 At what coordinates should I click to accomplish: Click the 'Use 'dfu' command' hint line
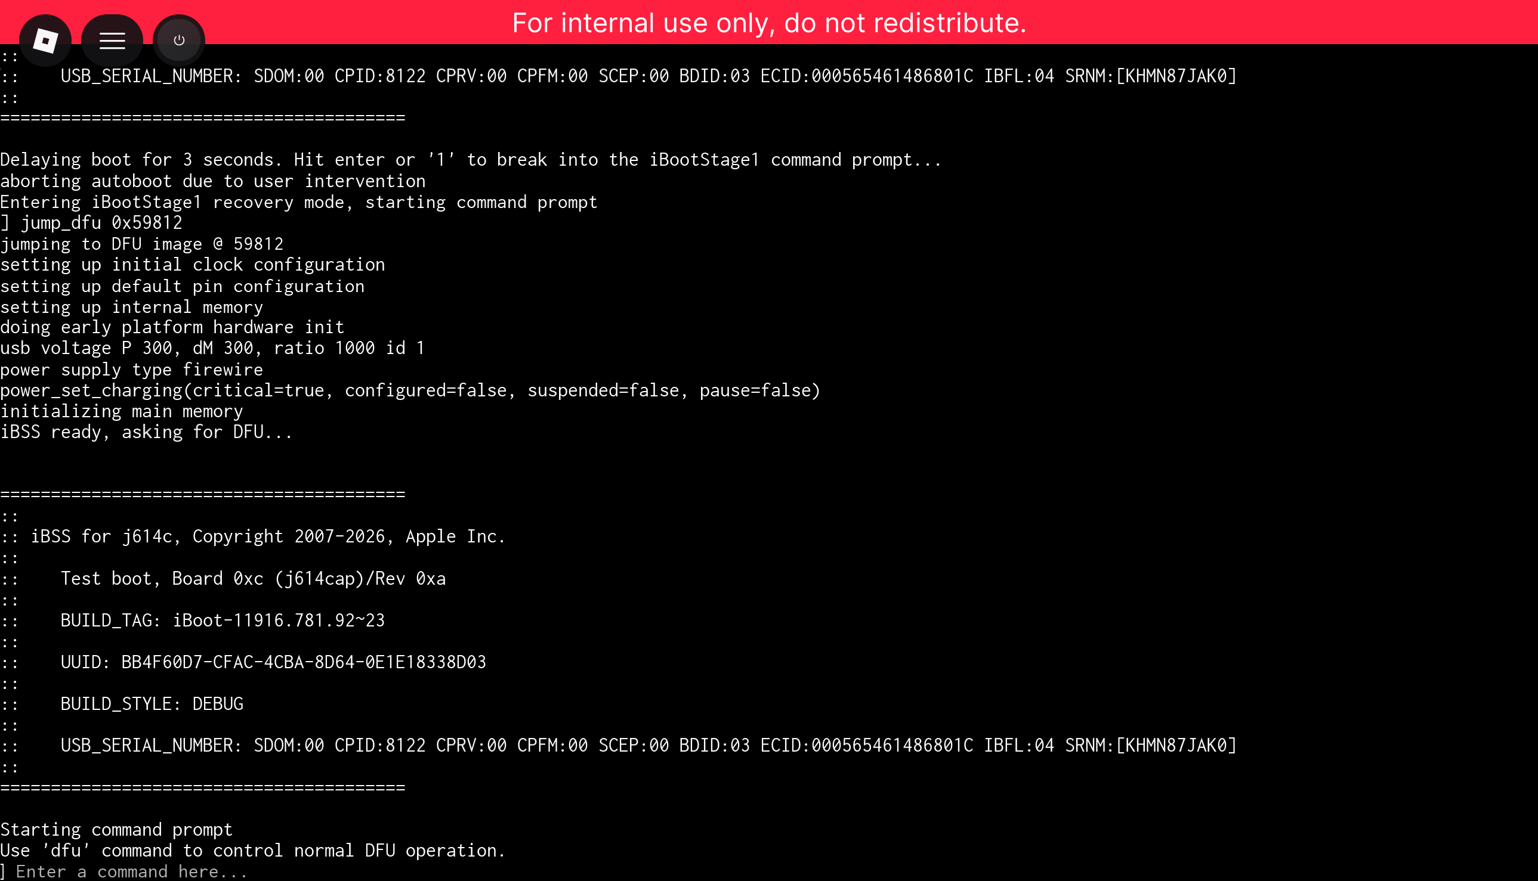coord(252,851)
